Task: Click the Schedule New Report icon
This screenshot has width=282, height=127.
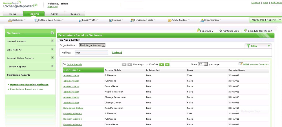Action: point(246,30)
